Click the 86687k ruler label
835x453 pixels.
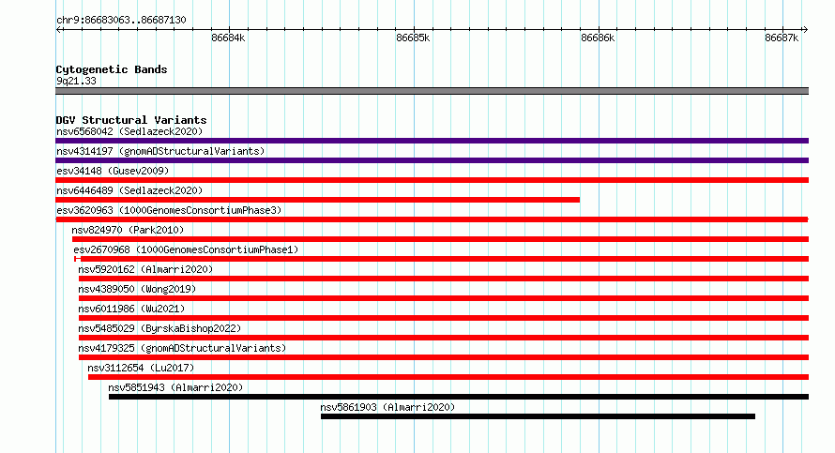coord(782,38)
